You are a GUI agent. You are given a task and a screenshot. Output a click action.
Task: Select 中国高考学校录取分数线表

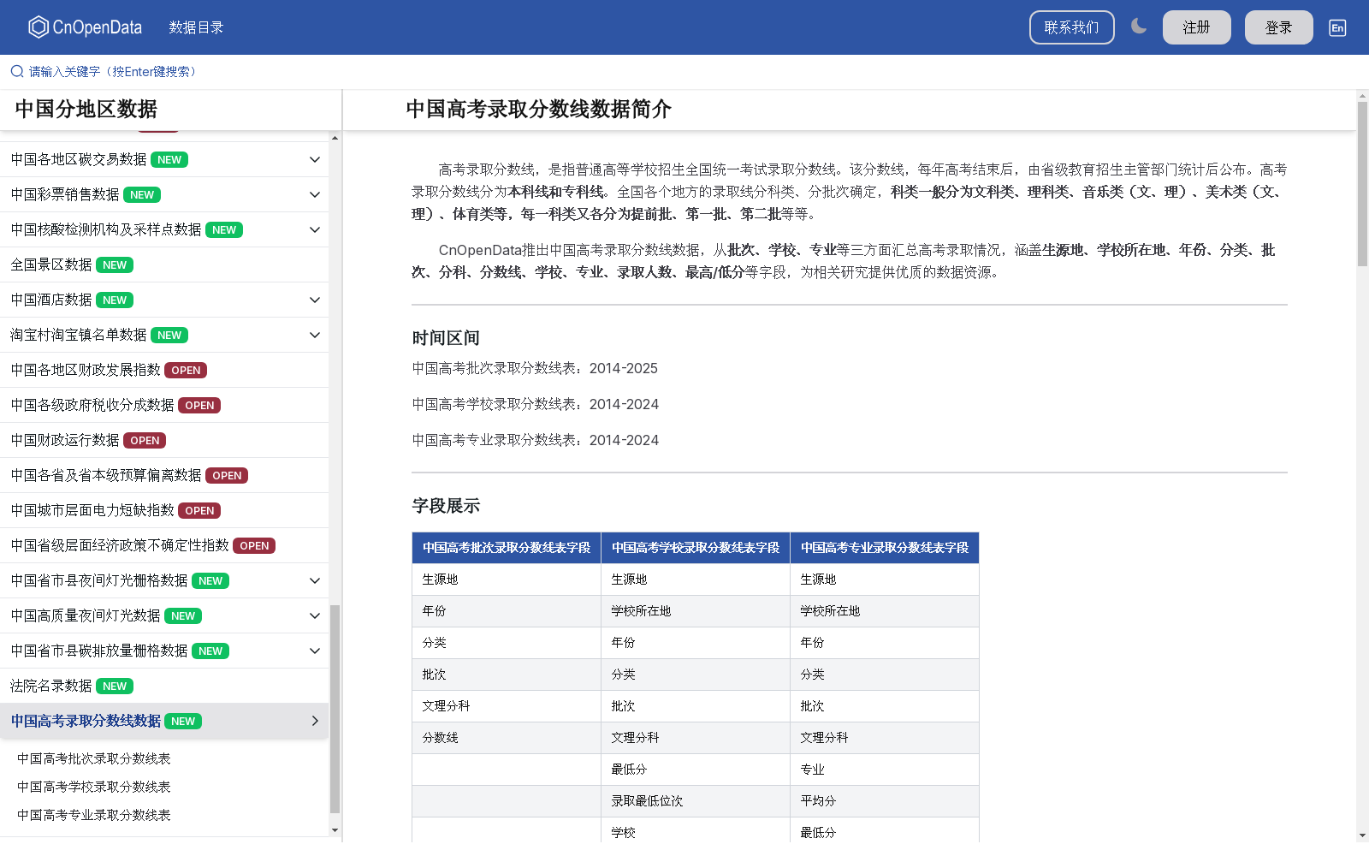point(94,787)
